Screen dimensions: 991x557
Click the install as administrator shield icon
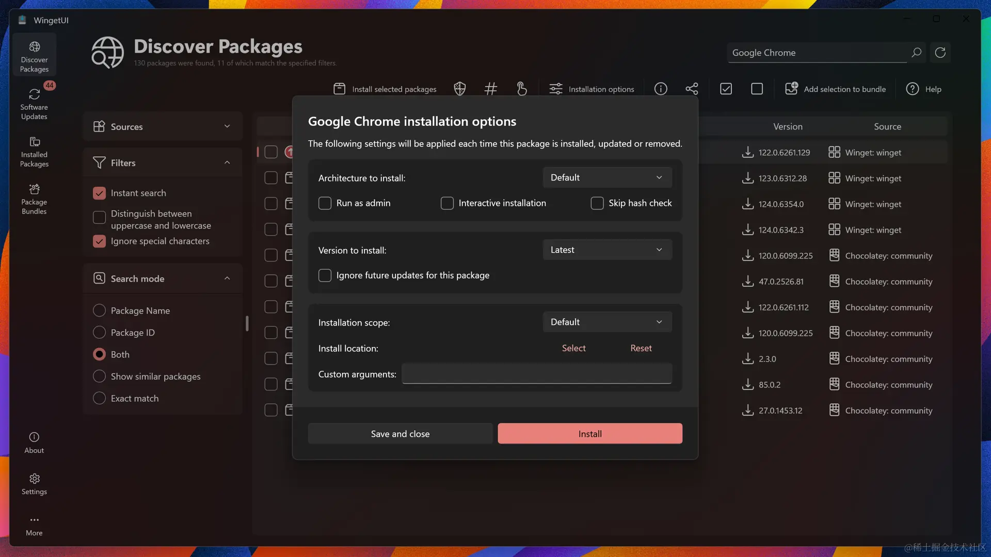tap(459, 89)
